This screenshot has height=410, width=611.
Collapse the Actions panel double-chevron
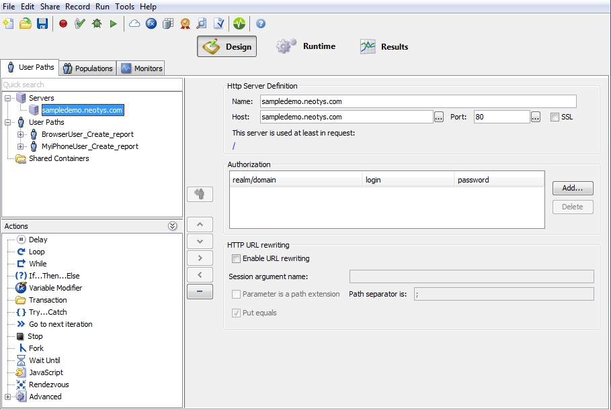(x=173, y=227)
